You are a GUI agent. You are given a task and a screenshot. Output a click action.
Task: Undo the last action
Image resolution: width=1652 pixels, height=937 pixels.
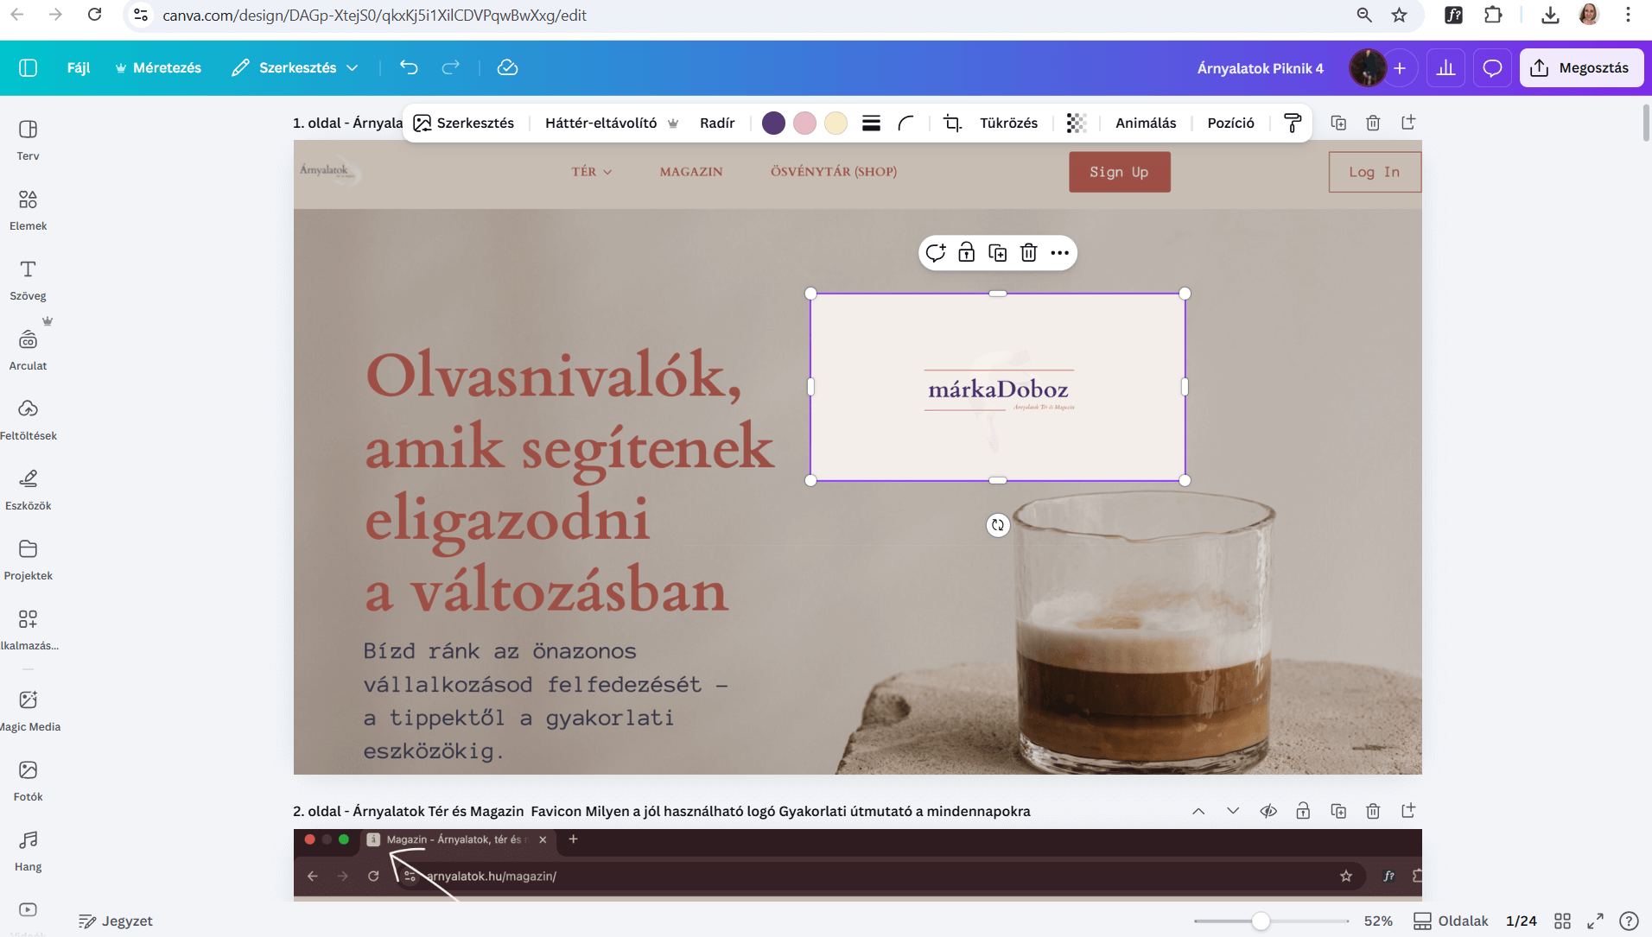point(409,67)
